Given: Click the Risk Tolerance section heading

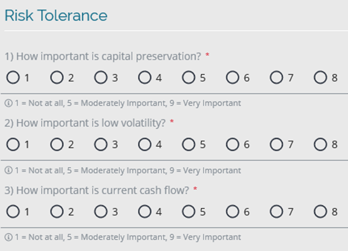Looking at the screenshot, I should click(x=56, y=16).
